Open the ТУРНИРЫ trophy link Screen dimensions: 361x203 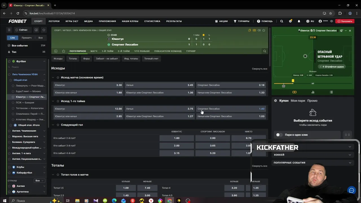pos(241,21)
